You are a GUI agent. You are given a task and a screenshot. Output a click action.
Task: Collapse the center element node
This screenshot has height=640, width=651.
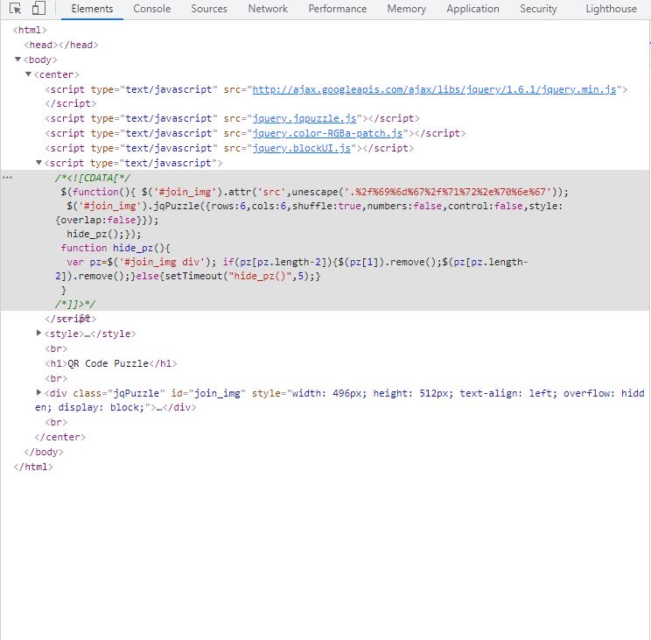click(28, 74)
